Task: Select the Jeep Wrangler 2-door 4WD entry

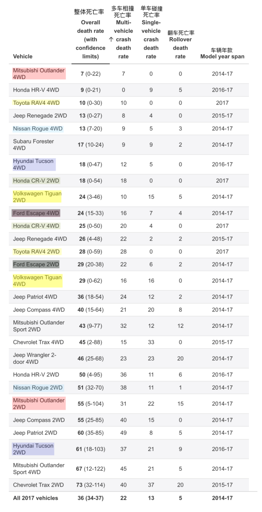Action: (34, 359)
